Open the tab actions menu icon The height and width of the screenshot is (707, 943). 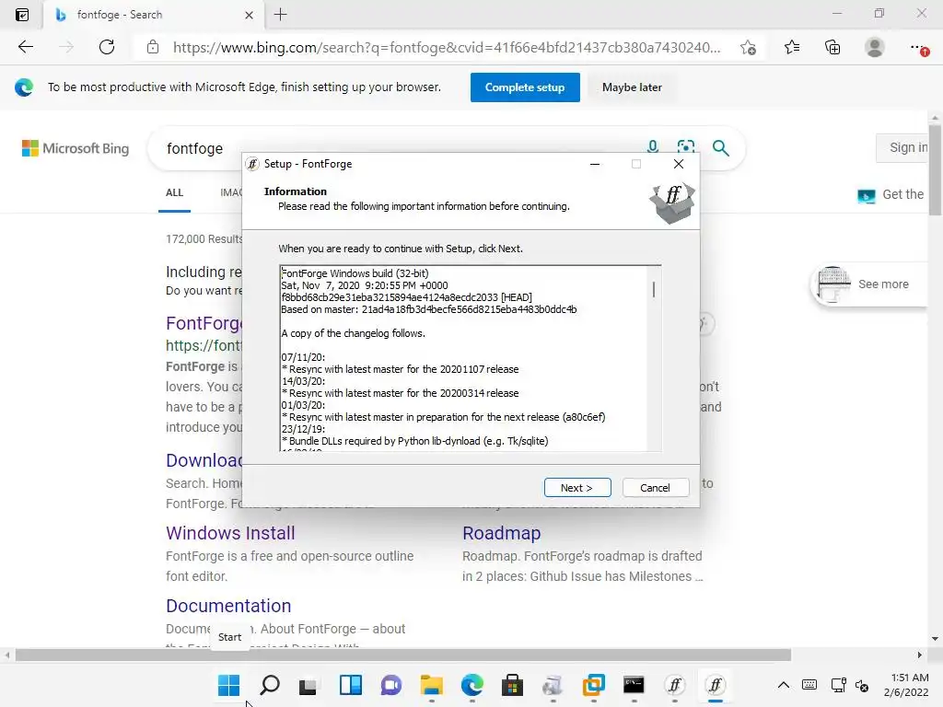(22, 15)
